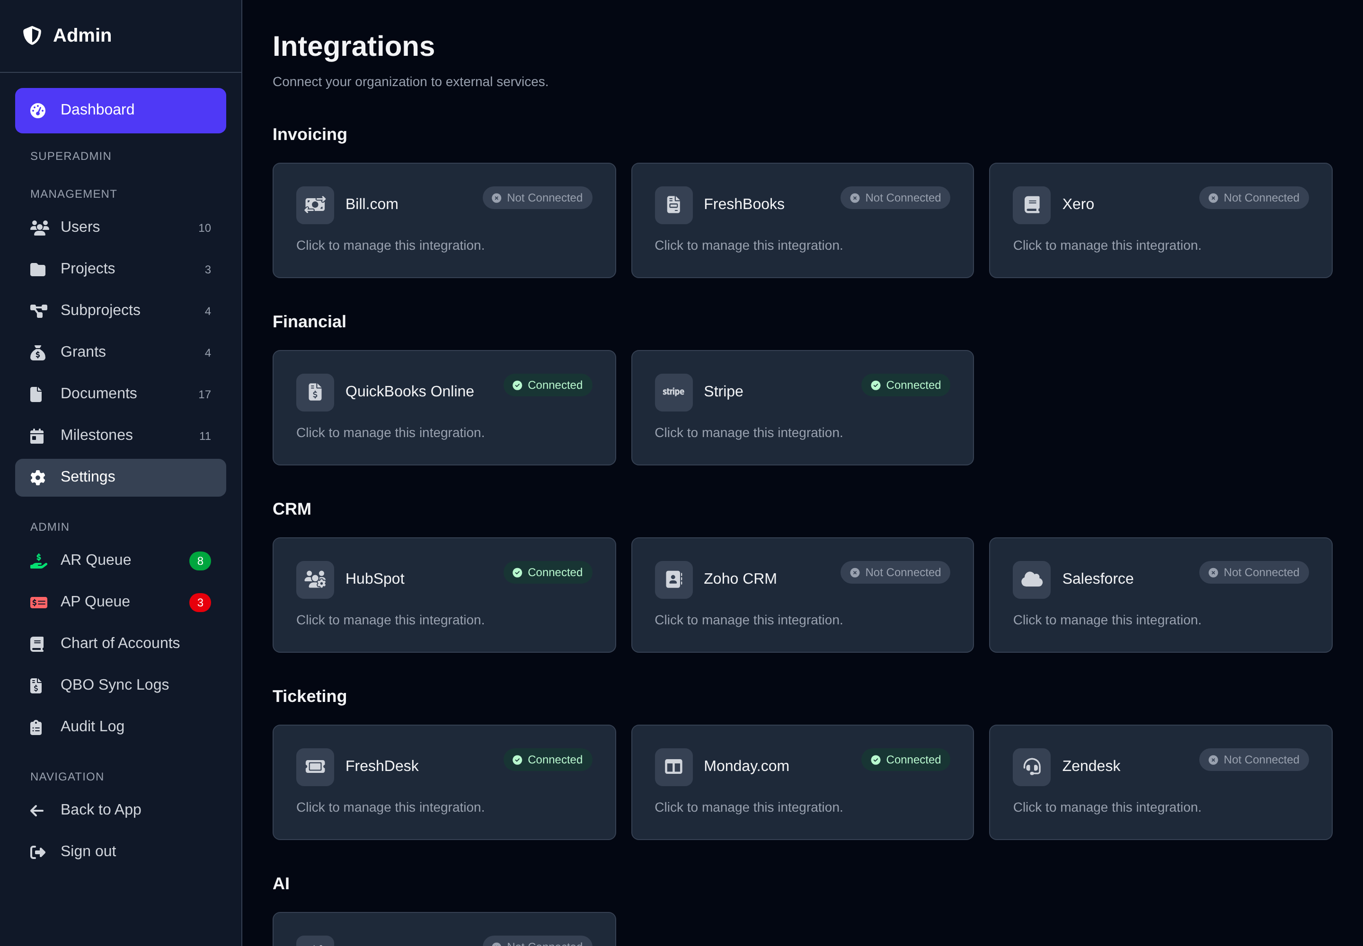Open the Users management page

120,228
